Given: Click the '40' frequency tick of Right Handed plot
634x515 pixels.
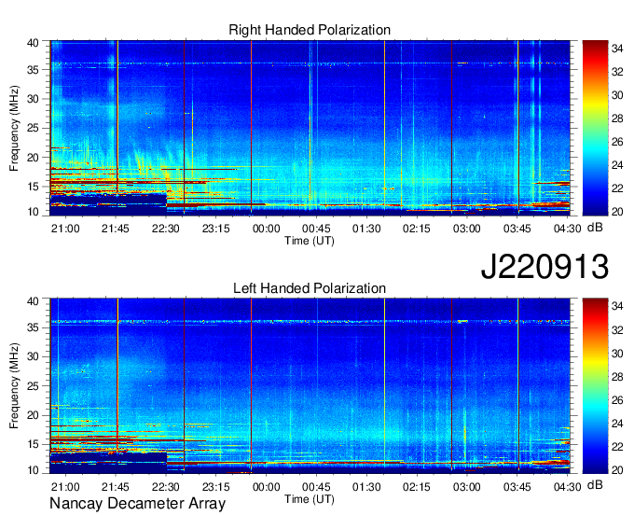Looking at the screenshot, I should 33,43.
